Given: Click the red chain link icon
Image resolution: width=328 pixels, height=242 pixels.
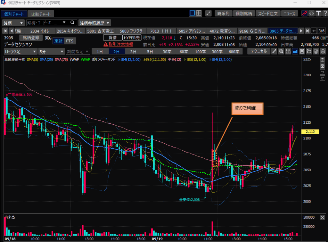Looking at the screenshot, I should (x=305, y=13).
